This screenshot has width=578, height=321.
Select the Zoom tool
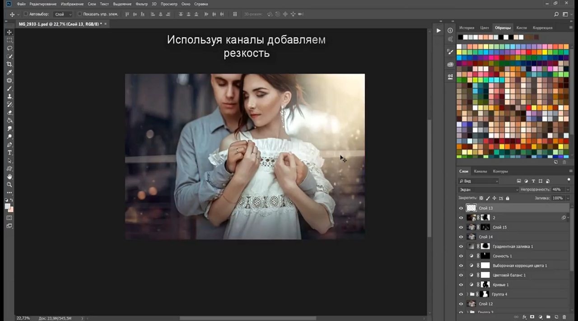9,185
